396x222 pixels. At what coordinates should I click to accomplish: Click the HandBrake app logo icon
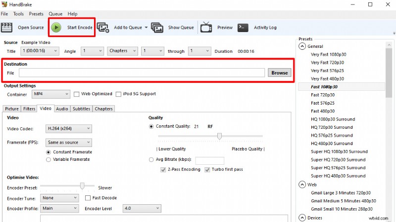(x=4, y=4)
